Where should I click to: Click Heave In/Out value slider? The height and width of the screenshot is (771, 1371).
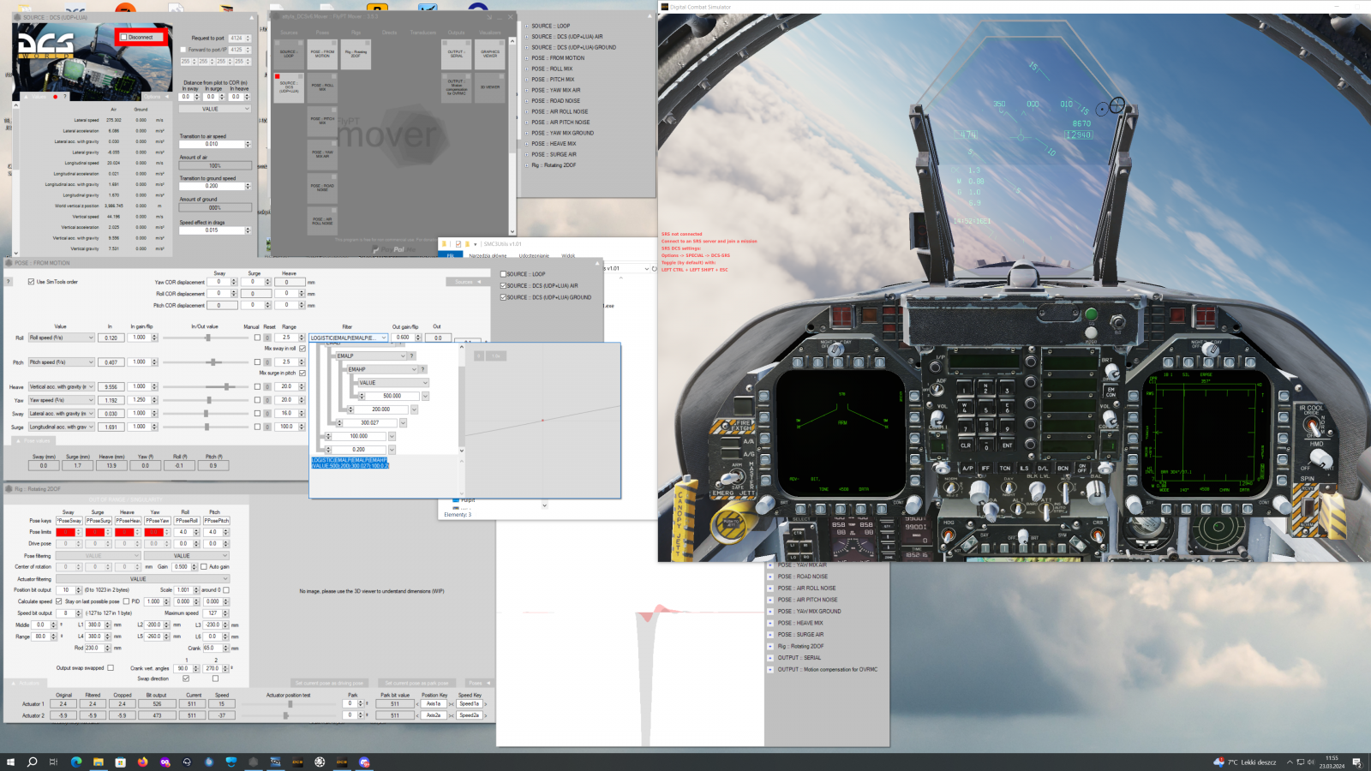click(204, 386)
